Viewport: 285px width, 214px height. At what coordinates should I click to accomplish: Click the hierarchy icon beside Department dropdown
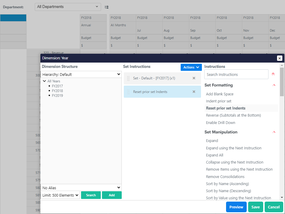[x=107, y=7]
